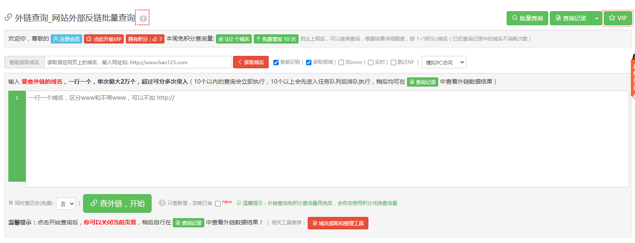635x243 pixels.
Task: Expand the caret next to 查询记录 button
Action: [x=596, y=18]
